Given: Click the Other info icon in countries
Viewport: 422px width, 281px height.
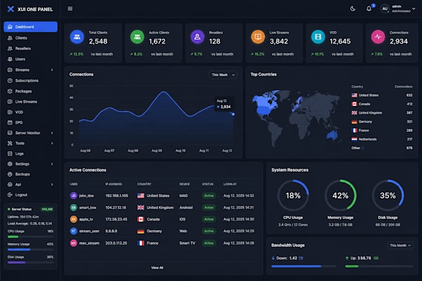Looking at the screenshot, I should coord(362,148).
